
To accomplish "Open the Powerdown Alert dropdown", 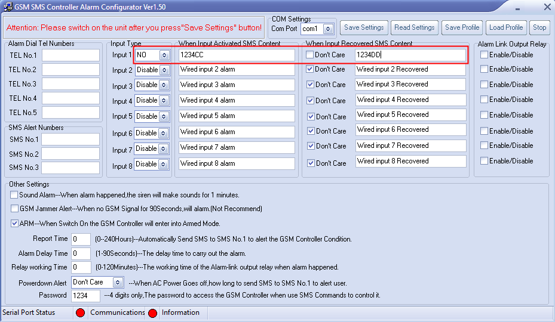I will pos(118,283).
